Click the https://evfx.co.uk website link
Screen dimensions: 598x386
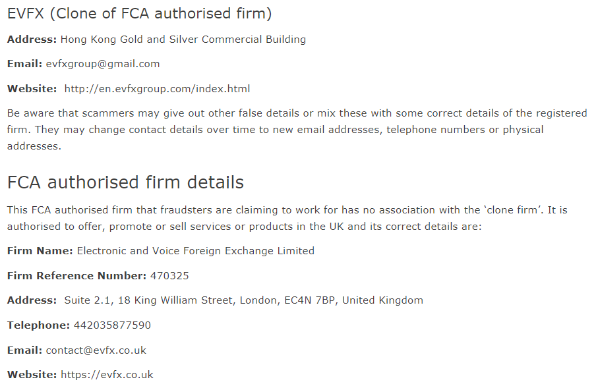pos(107,375)
